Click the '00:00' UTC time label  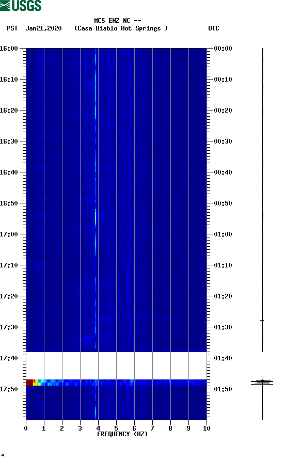coord(223,48)
